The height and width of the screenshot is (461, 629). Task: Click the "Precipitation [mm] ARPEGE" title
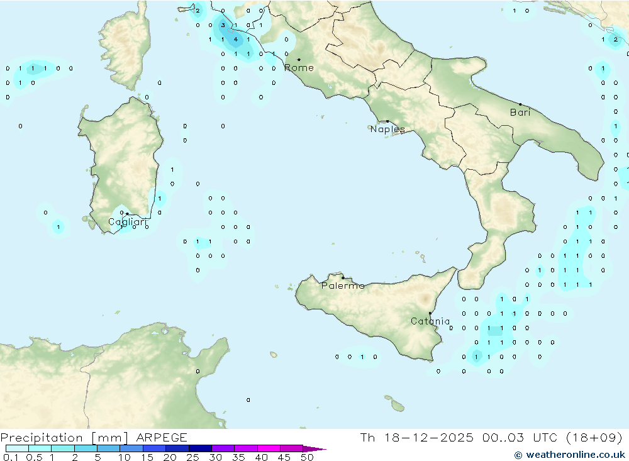coord(94,437)
